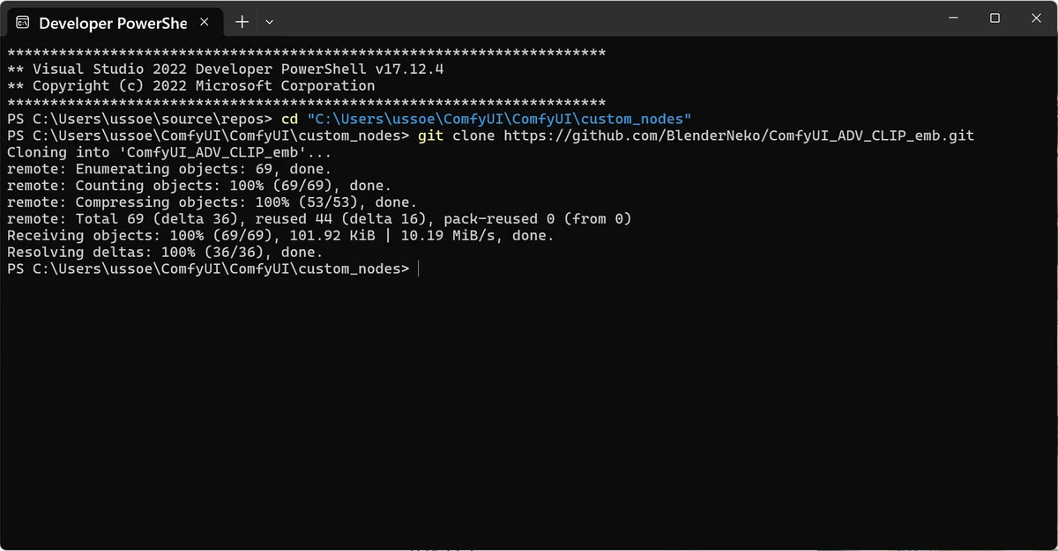Select the Developer PowerShell tab title
This screenshot has width=1058, height=551.
click(113, 23)
